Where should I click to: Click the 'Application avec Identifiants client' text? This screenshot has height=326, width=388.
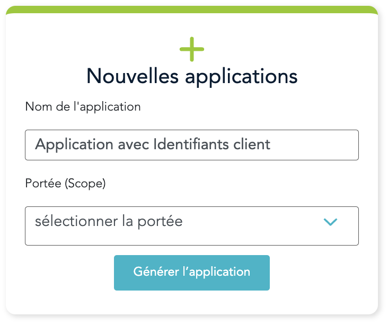(153, 144)
